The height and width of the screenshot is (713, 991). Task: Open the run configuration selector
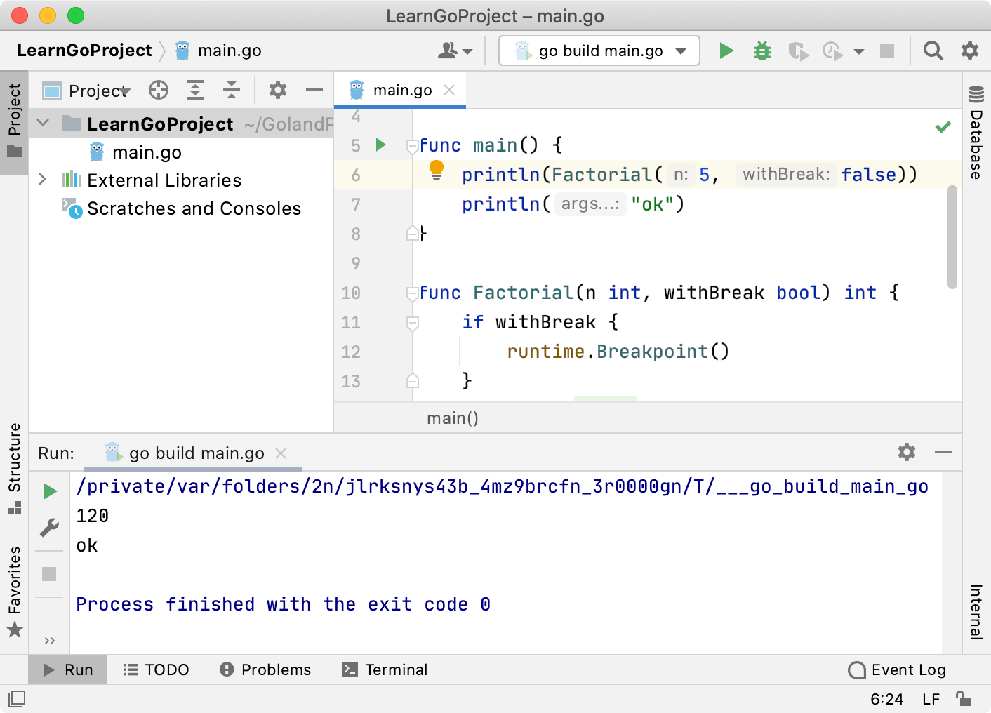(599, 51)
